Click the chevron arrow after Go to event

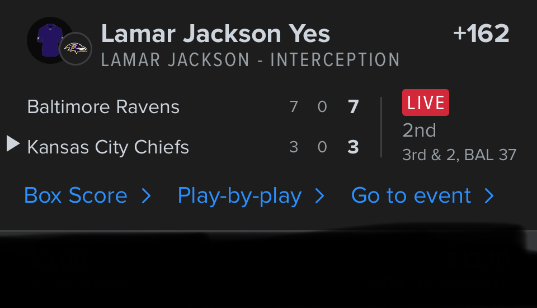click(x=489, y=196)
